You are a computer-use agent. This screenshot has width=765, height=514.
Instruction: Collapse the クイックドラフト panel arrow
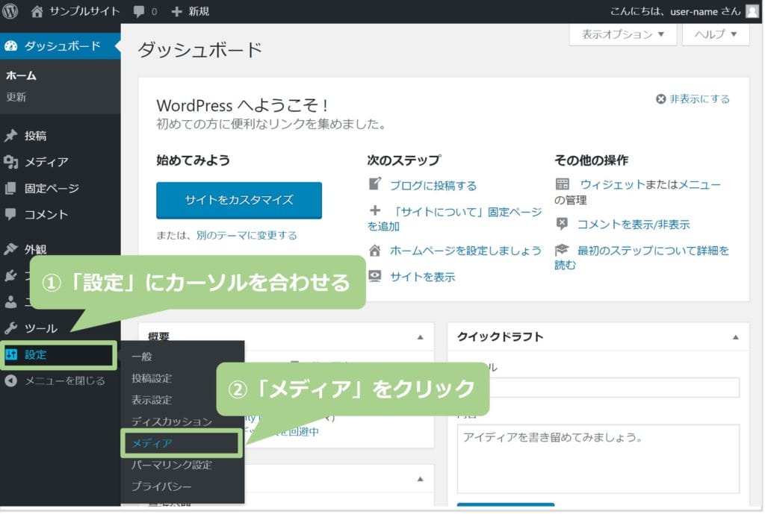coord(735,337)
